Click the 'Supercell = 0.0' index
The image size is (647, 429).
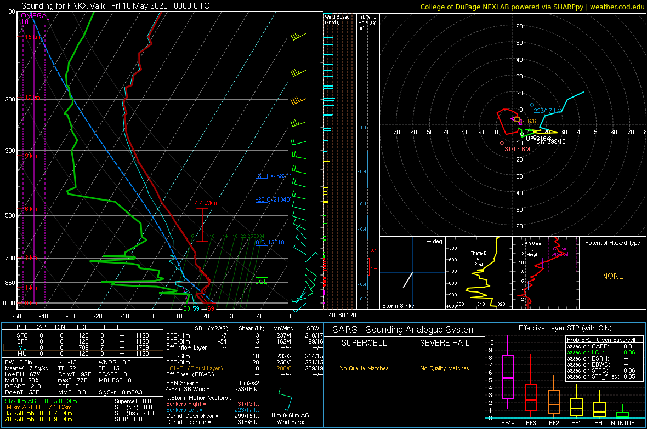[x=133, y=401]
